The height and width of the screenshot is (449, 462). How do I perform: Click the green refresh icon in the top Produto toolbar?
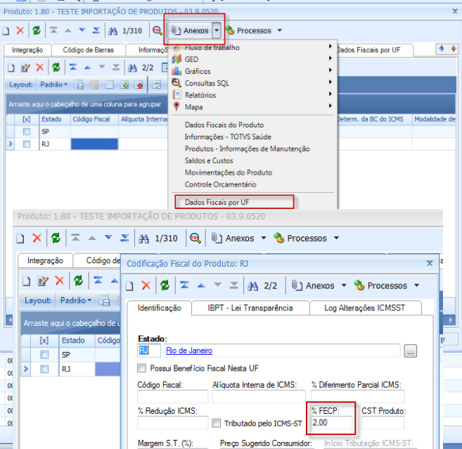[x=37, y=30]
